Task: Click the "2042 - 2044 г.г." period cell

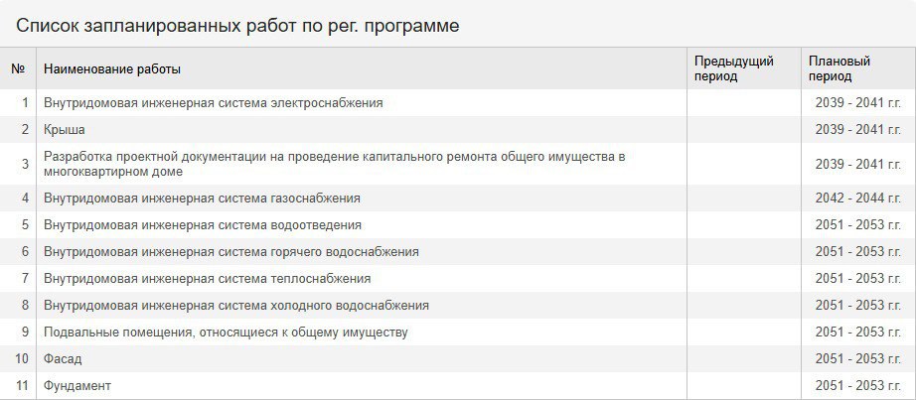Action: coord(858,198)
